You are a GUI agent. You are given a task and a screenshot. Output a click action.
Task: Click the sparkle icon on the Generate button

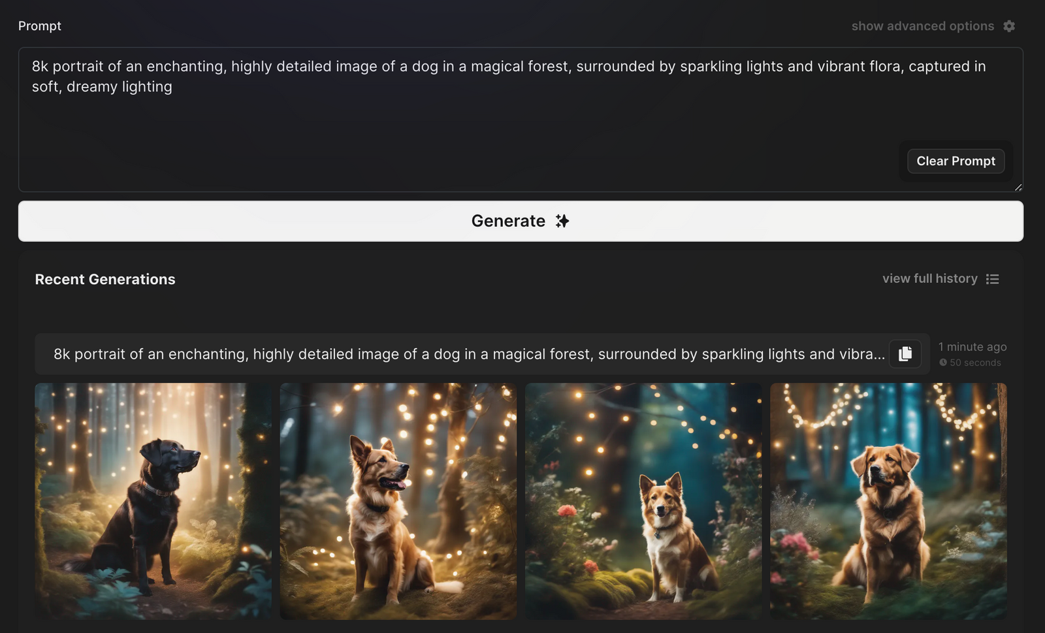point(560,221)
